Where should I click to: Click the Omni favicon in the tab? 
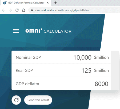pos(5,3)
